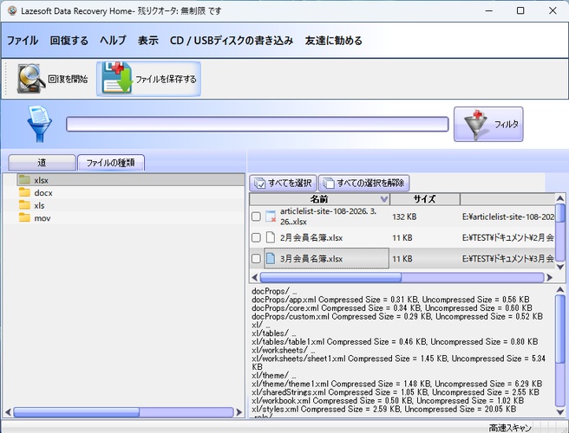569x433 pixels.
Task: Click the 高速スキャン status bar text
Action: (510, 428)
